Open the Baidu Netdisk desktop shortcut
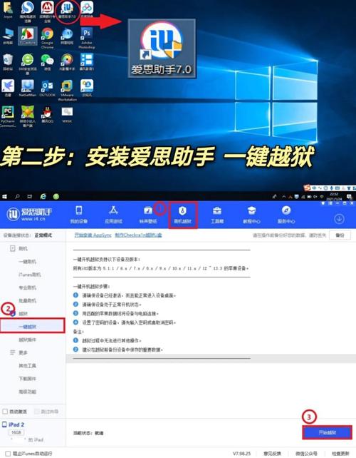 pos(87,10)
